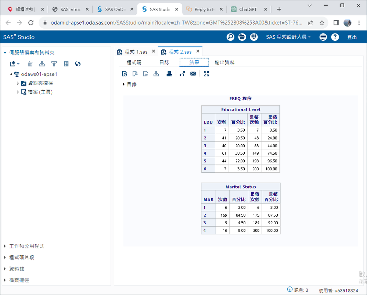Click the download results arrow icon
367x295 pixels.
point(156,74)
